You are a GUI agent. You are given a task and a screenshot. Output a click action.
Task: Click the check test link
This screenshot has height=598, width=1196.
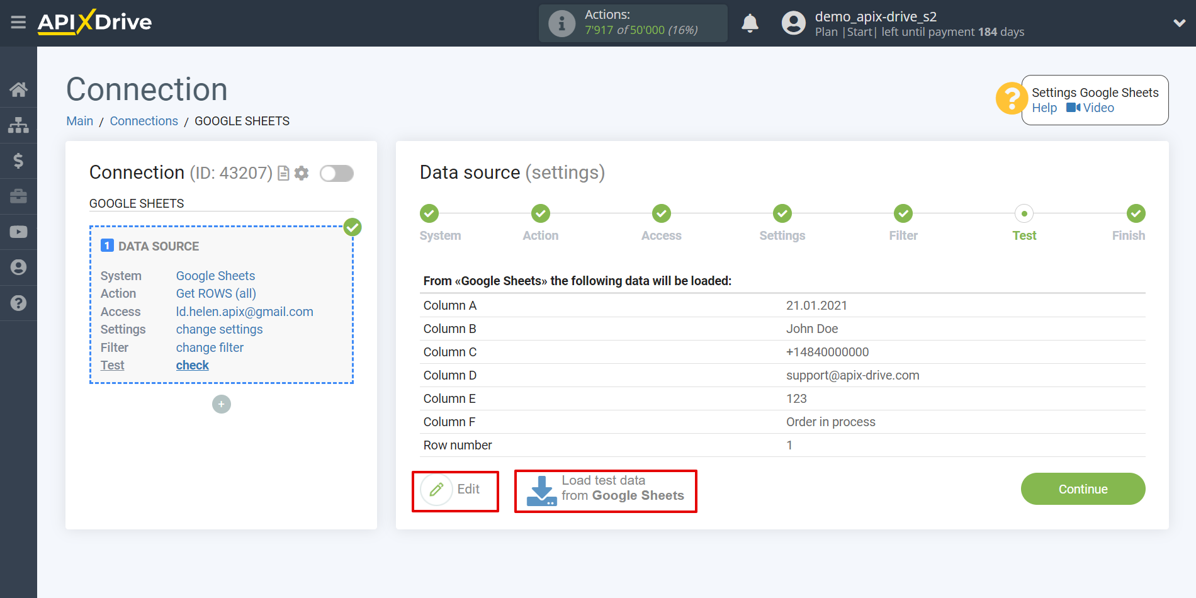click(x=193, y=365)
